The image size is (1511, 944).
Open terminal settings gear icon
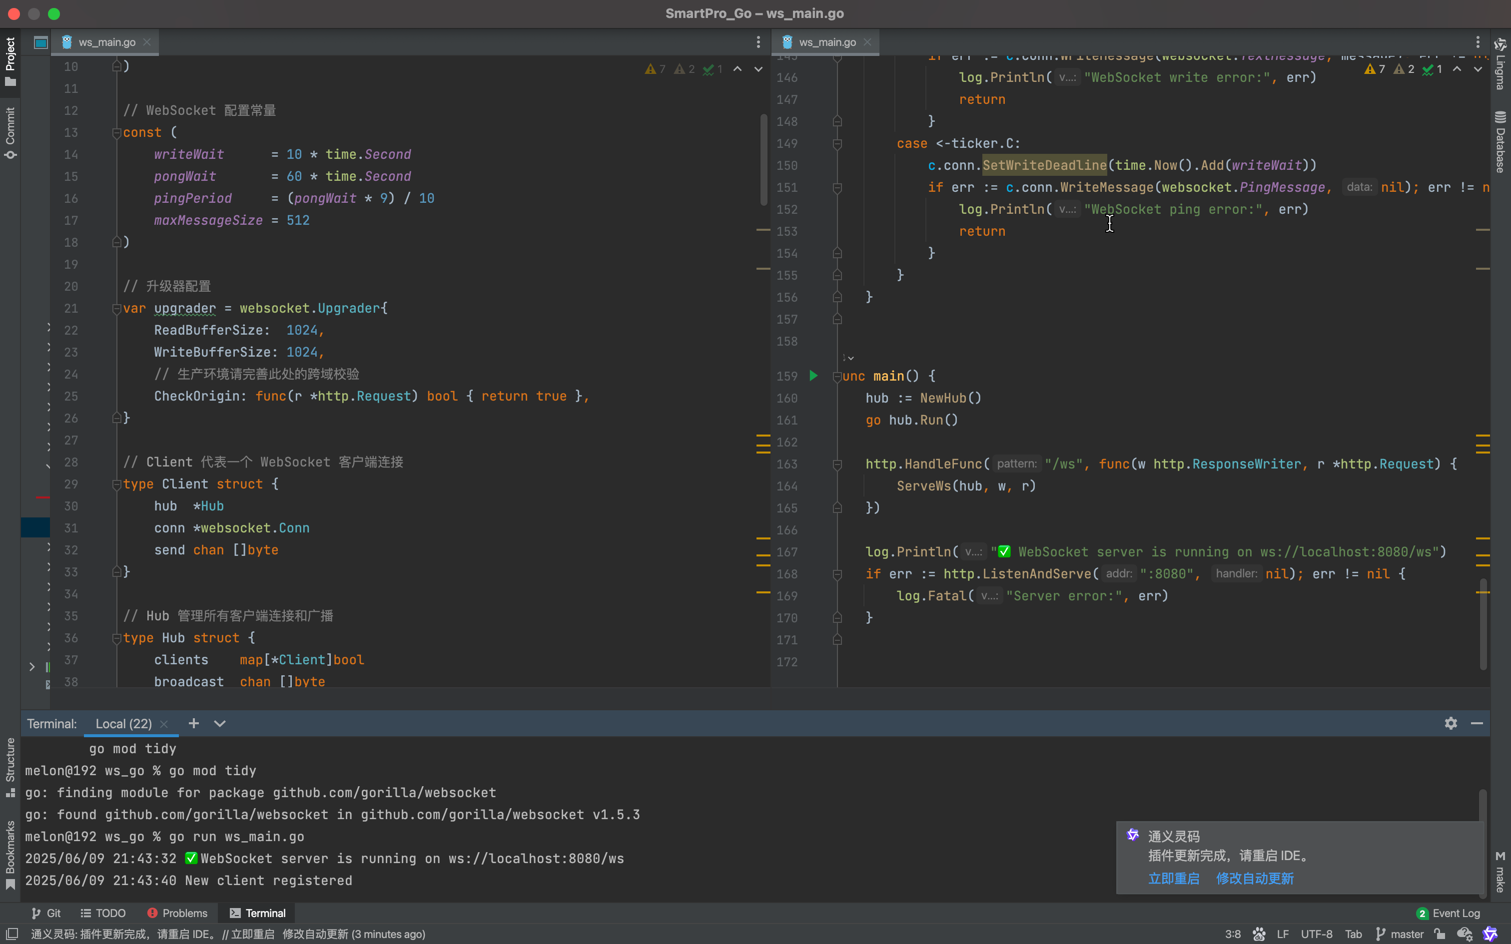pyautogui.click(x=1451, y=723)
